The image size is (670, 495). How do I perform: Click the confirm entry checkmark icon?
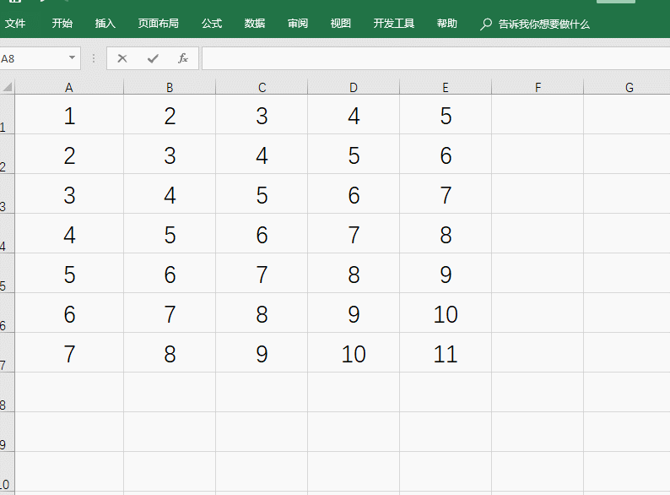click(x=153, y=58)
